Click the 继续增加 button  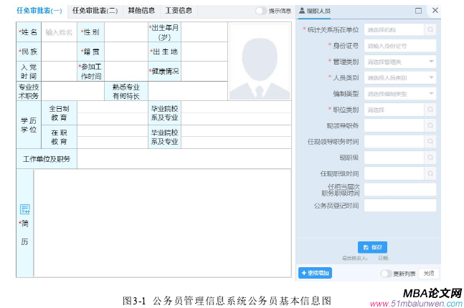[316, 273]
